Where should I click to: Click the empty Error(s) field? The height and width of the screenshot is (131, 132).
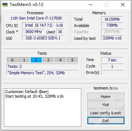pyautogui.click(x=112, y=72)
